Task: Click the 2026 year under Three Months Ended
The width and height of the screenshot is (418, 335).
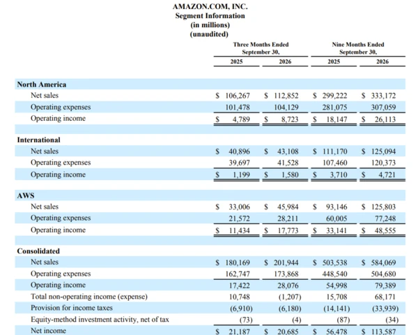Action: pos(285,61)
